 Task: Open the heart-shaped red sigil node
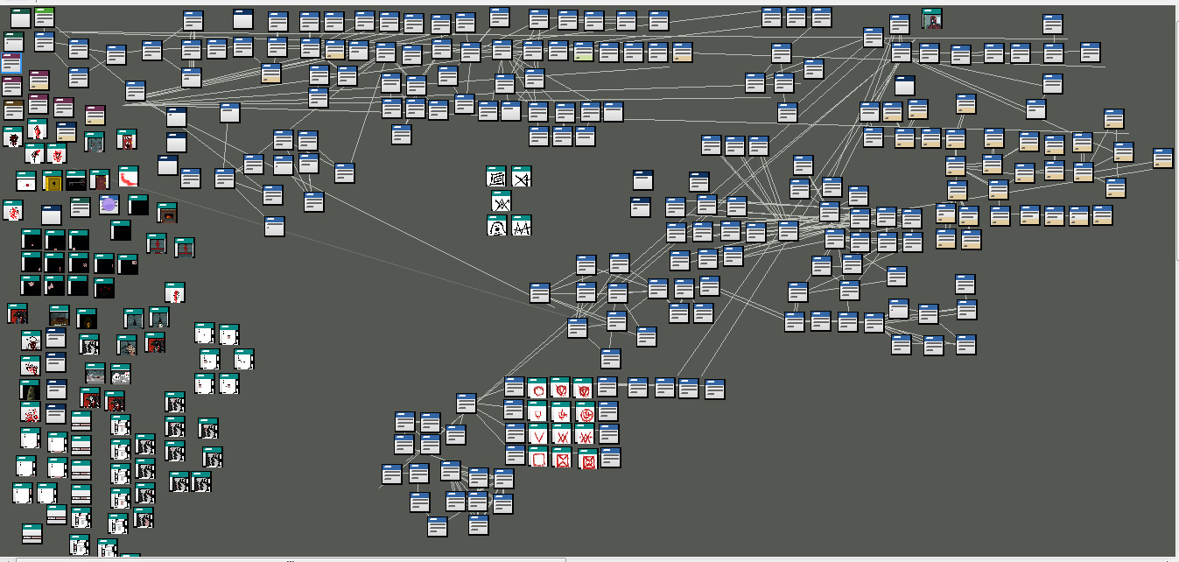tap(561, 390)
